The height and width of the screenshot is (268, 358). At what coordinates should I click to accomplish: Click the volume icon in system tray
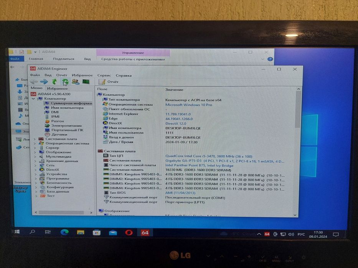click(x=291, y=234)
